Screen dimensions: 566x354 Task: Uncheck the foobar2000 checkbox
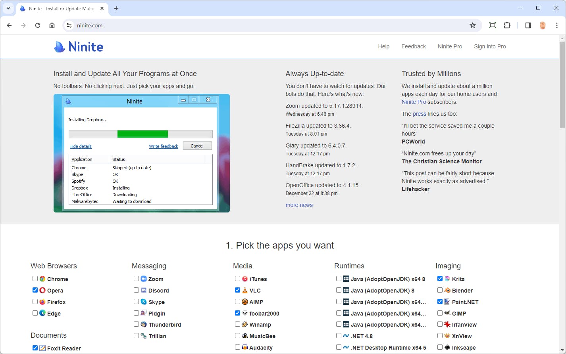click(237, 313)
